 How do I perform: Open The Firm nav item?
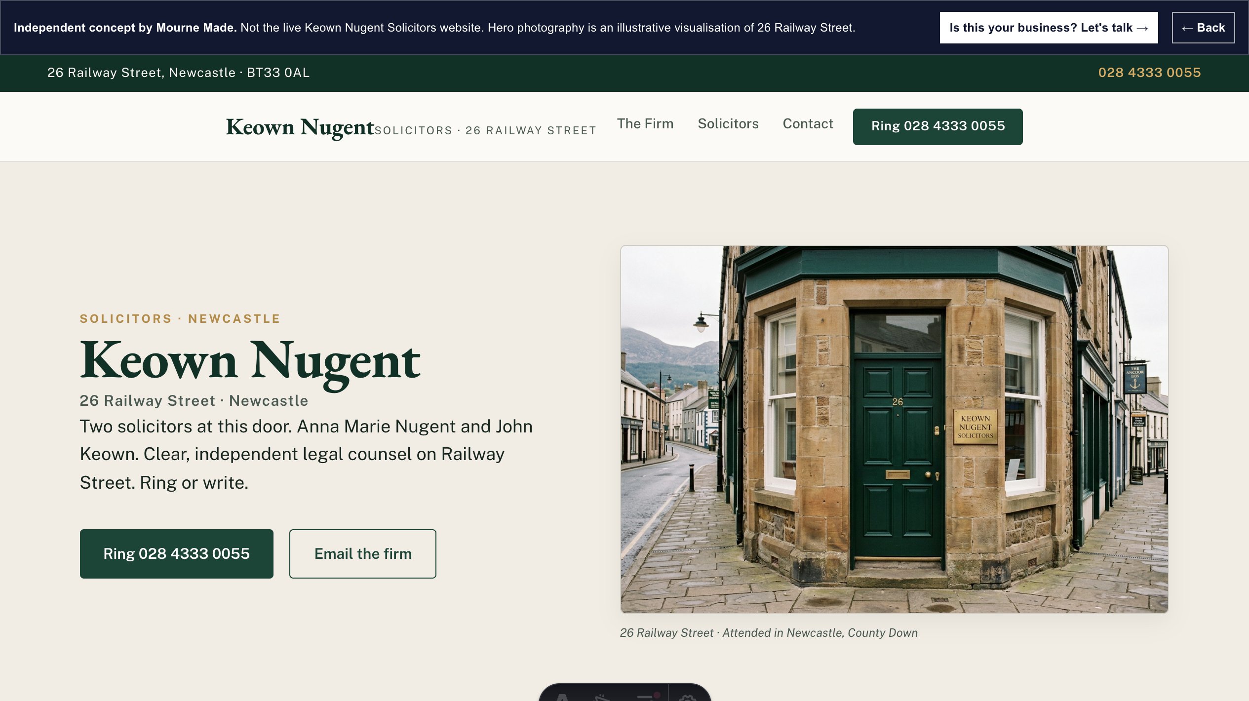pos(645,123)
